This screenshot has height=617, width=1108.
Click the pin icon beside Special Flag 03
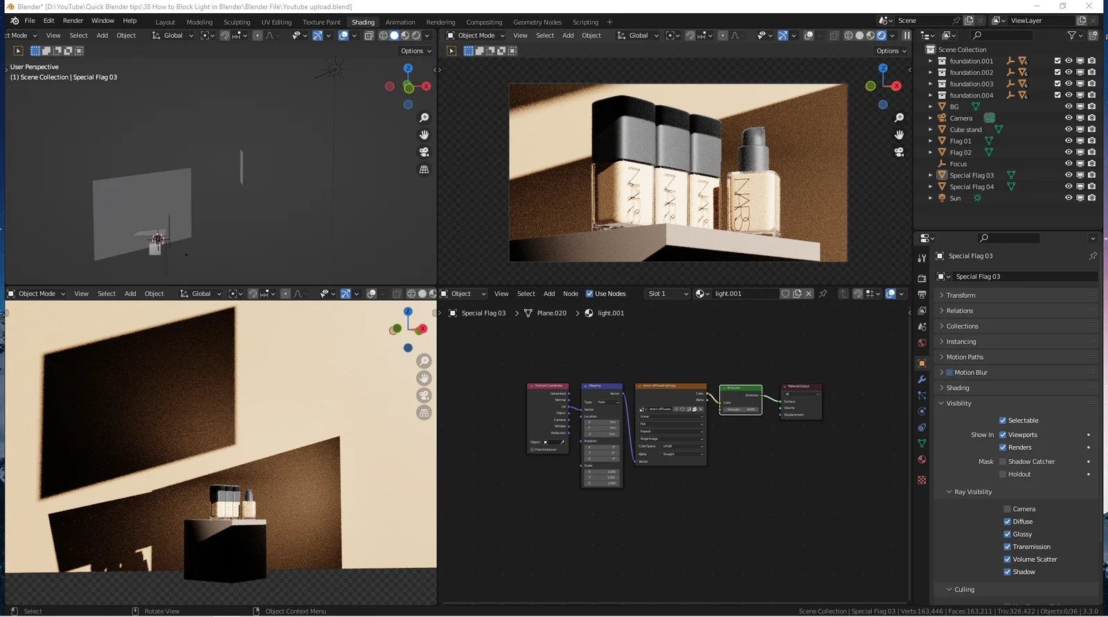click(1093, 256)
